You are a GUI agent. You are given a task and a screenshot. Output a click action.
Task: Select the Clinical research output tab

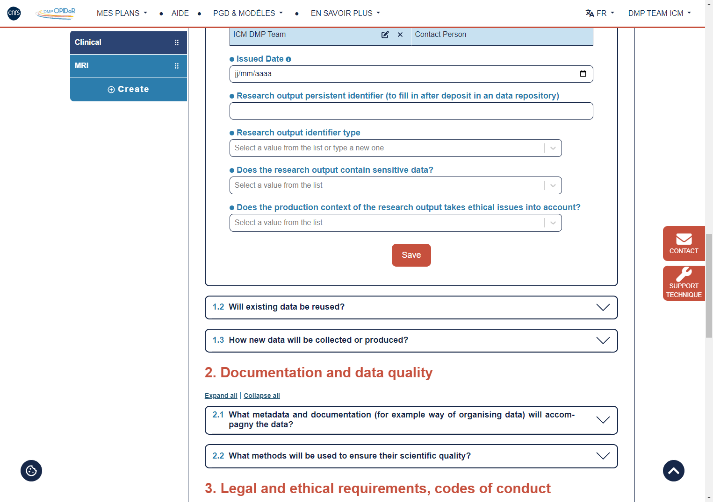point(129,42)
